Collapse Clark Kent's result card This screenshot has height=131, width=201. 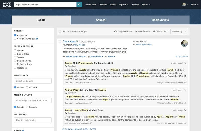[x=182, y=57]
